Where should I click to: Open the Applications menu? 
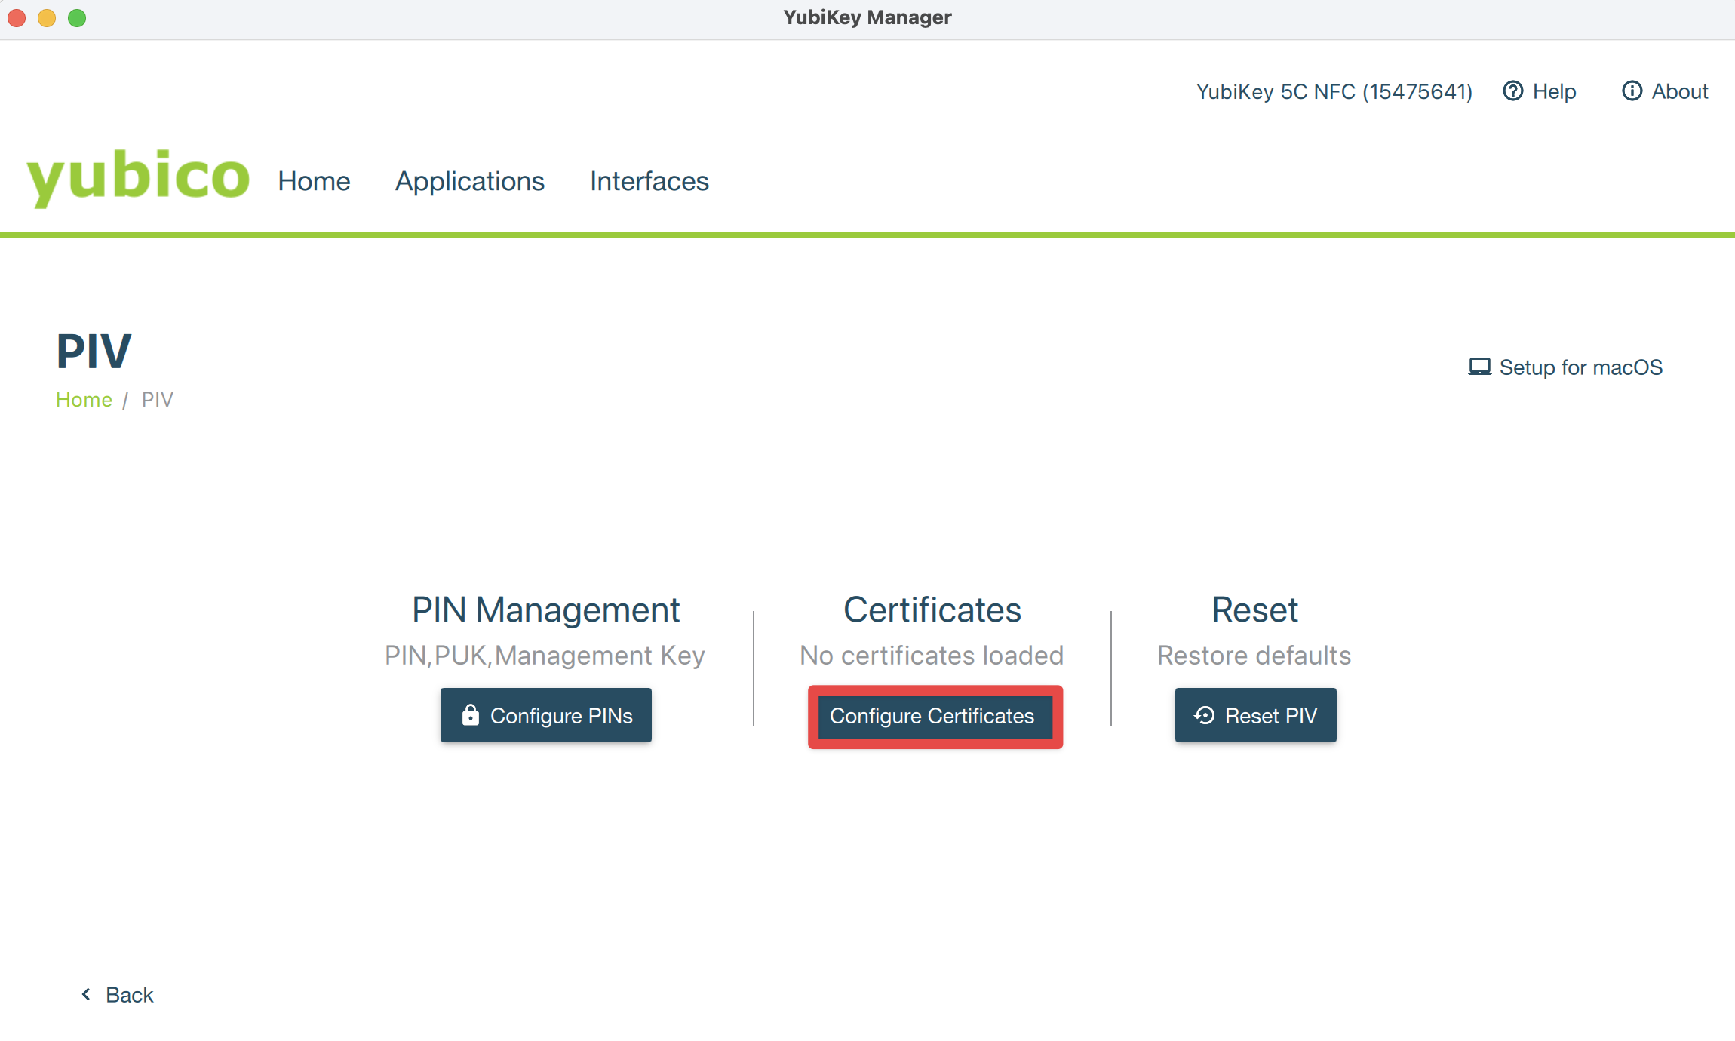[470, 181]
